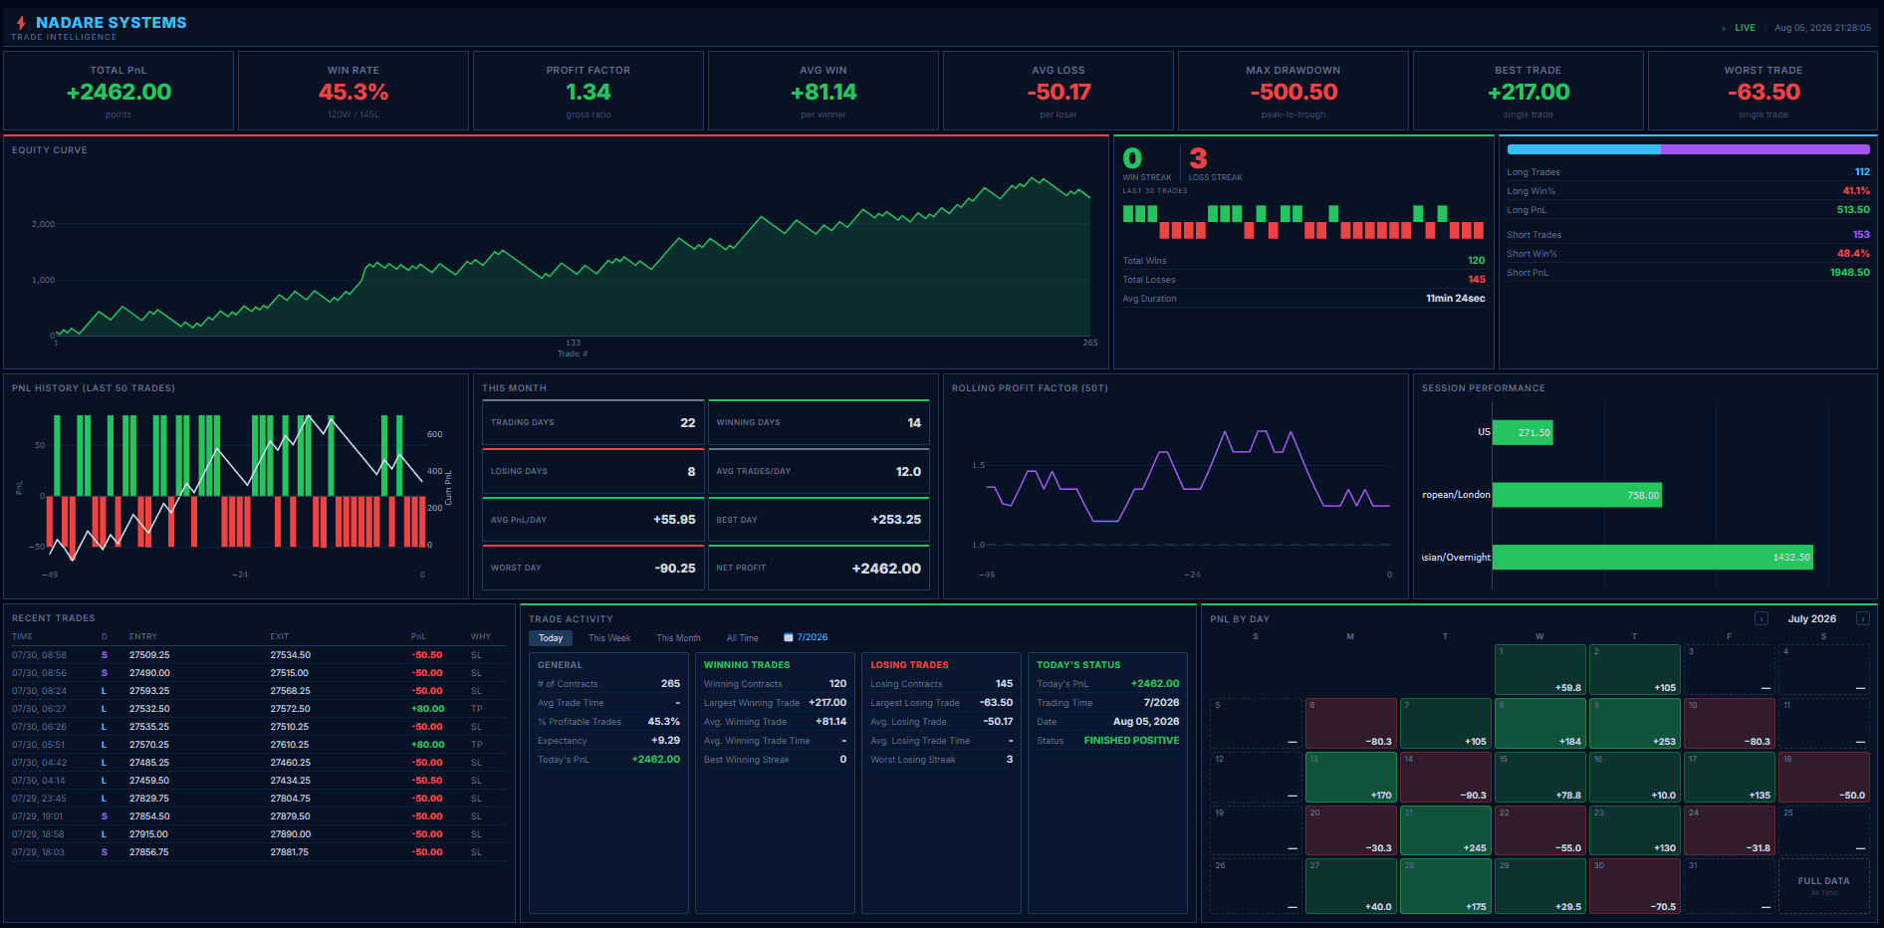Click the Trading Days 22 tile

coord(593,422)
